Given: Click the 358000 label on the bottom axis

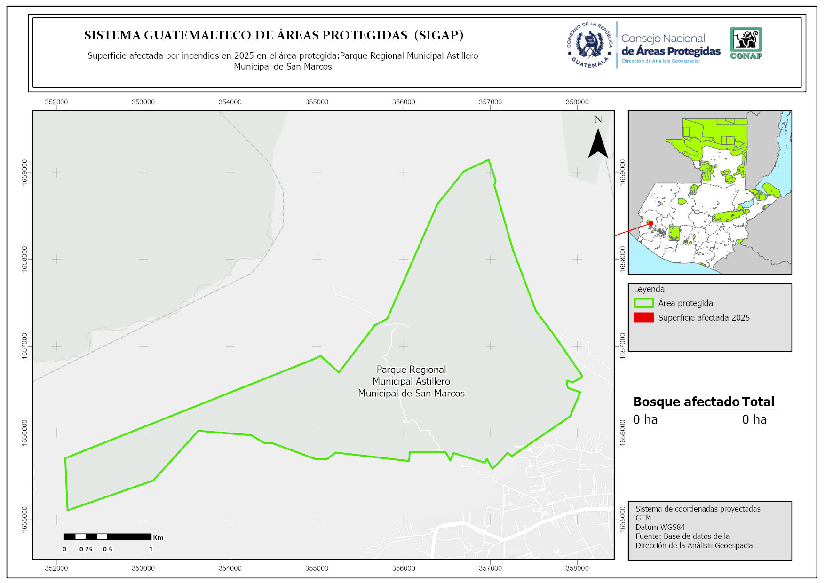Looking at the screenshot, I should click(x=577, y=568).
